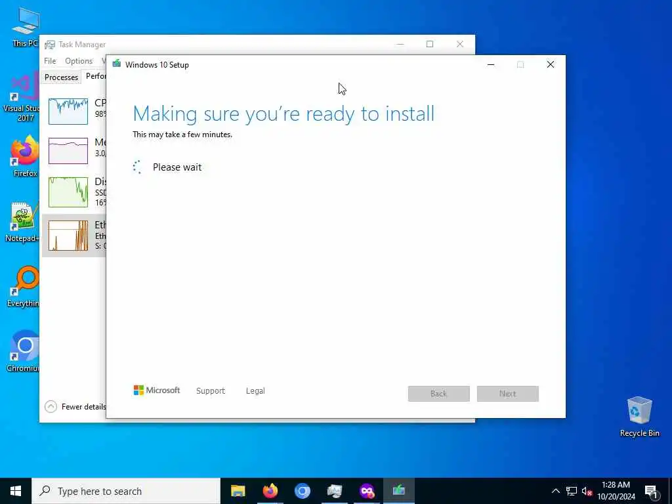Switch to Task Manager in the taskbar
This screenshot has width=672, height=504.
(334, 491)
